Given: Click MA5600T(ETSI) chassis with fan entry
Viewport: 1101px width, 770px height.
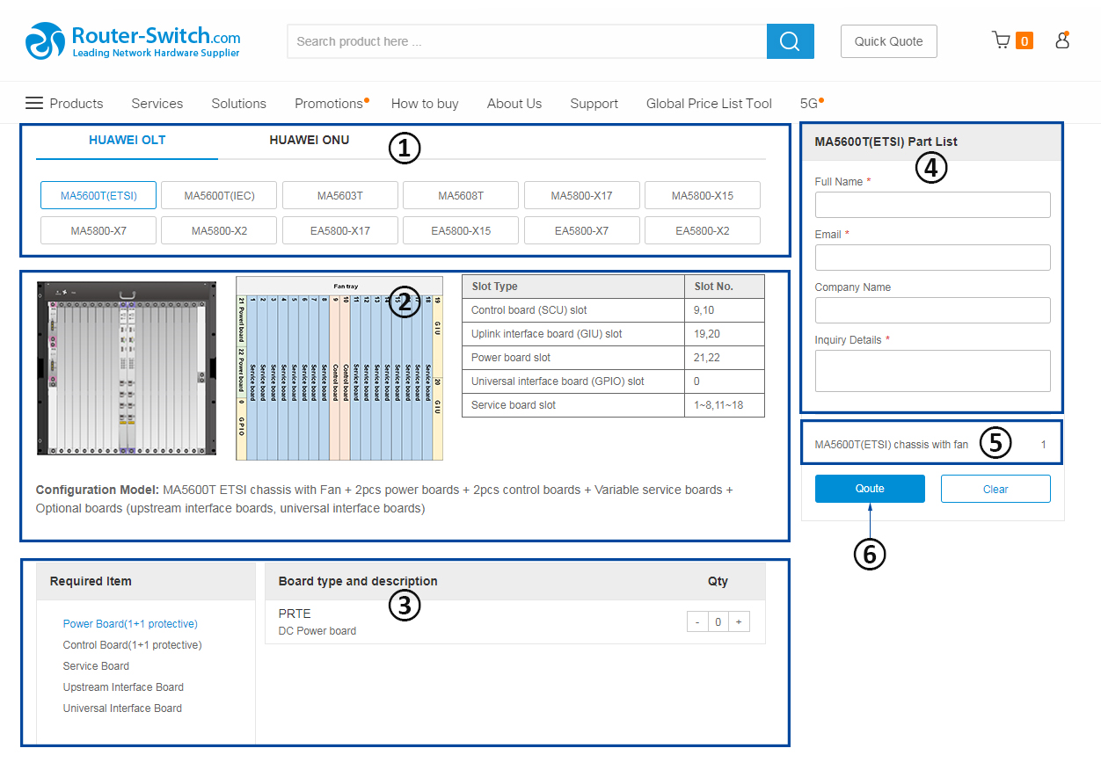Looking at the screenshot, I should click(892, 445).
